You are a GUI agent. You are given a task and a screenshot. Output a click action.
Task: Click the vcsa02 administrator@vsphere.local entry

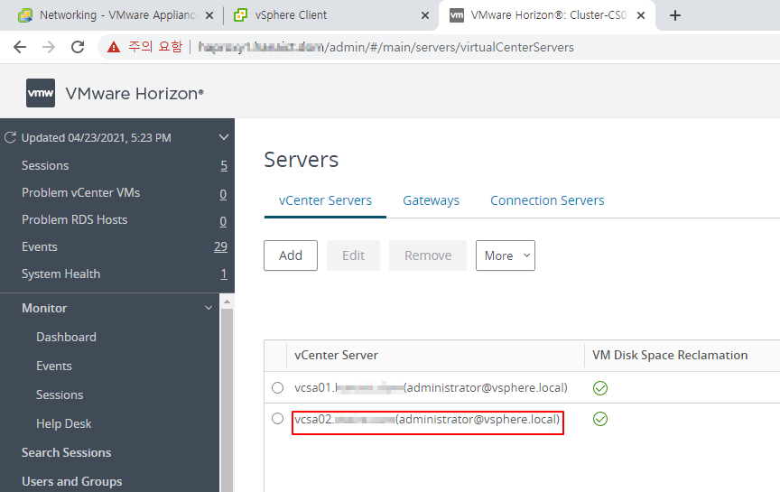[427, 420]
